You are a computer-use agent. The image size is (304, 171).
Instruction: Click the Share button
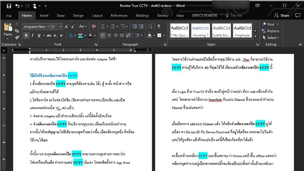coord(282,15)
